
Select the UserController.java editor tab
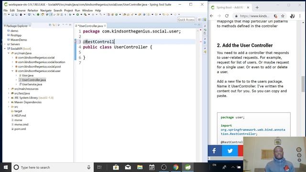click(x=90, y=26)
